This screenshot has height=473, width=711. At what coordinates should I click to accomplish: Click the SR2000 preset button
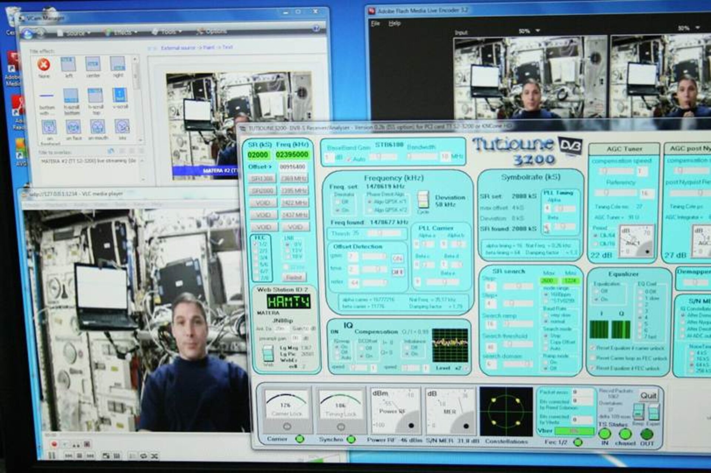pos(263,191)
